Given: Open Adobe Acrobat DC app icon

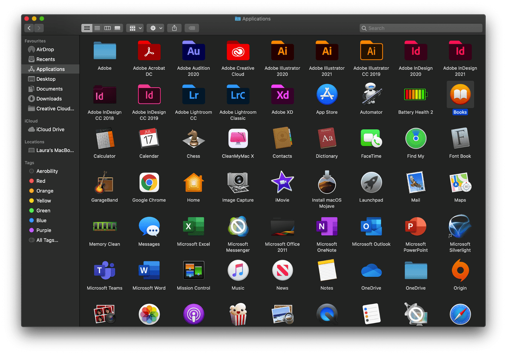Looking at the screenshot, I should (149, 51).
